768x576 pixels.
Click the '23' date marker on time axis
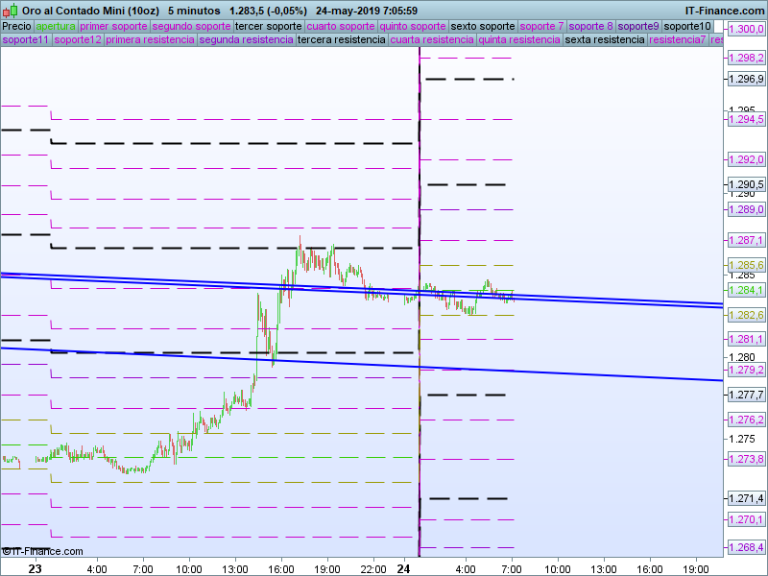coord(35,568)
